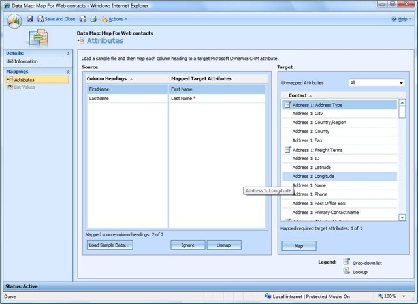
Task: Select Attributes in Mappings section
Action: pos(24,80)
